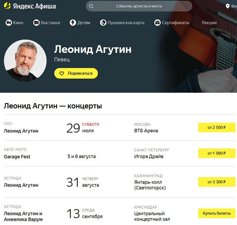The height and width of the screenshot is (225, 237).
Task: Click the Купить билеты button
Action: point(217,213)
